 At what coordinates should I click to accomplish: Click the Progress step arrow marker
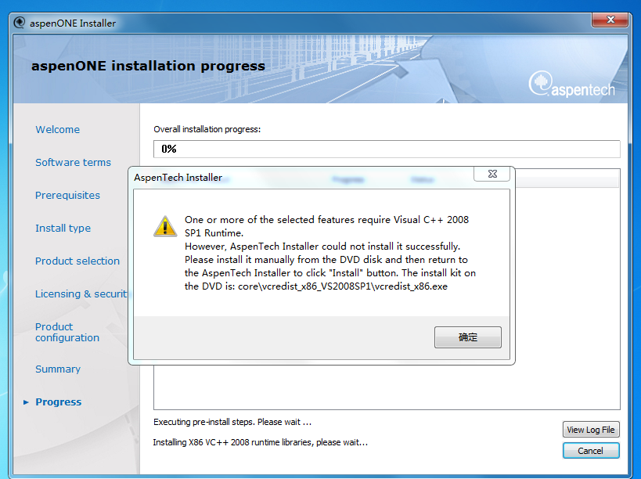pyautogui.click(x=26, y=402)
